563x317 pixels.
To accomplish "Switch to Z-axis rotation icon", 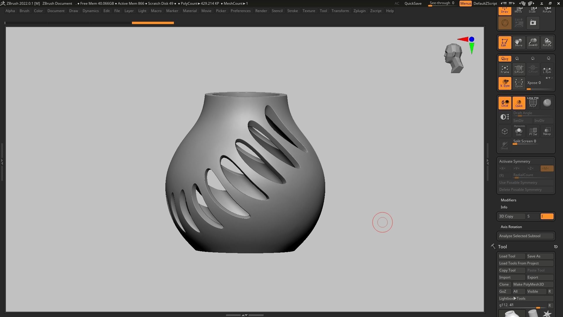I will 549,59.
